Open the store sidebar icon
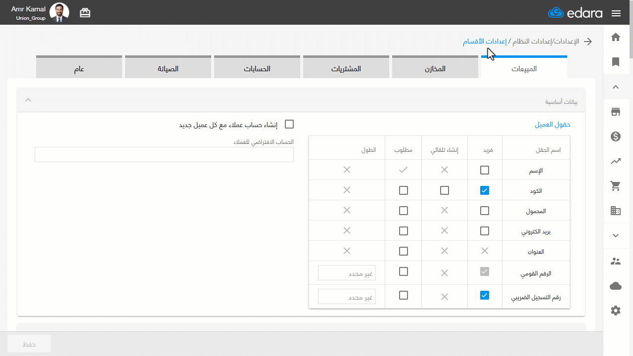Image resolution: width=633 pixels, height=356 pixels. tap(616, 112)
